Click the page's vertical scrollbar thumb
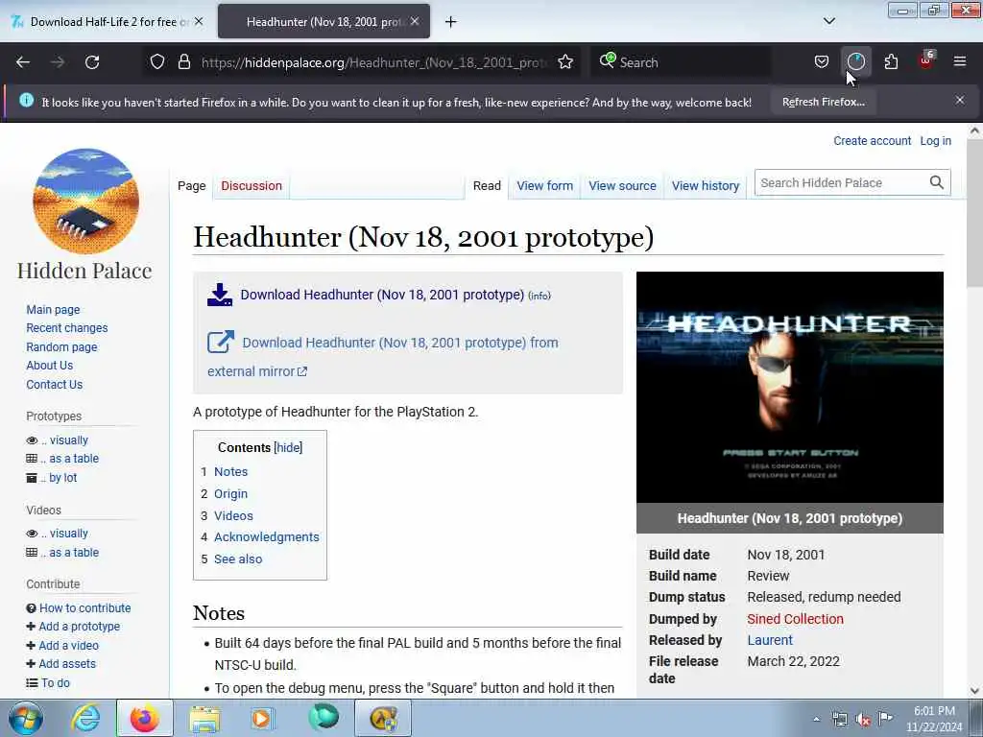The image size is (983, 737). (x=974, y=213)
